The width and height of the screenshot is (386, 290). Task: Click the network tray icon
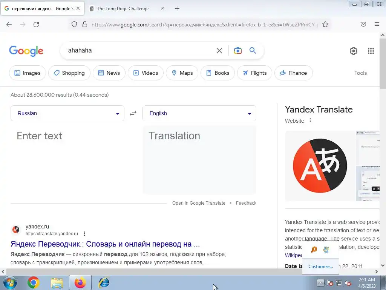point(339,283)
